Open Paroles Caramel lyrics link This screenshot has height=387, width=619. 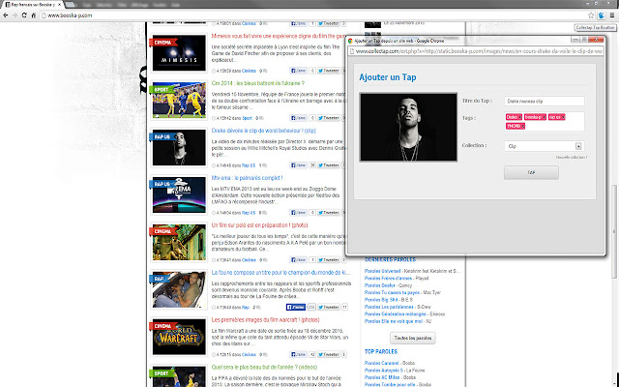tap(381, 363)
